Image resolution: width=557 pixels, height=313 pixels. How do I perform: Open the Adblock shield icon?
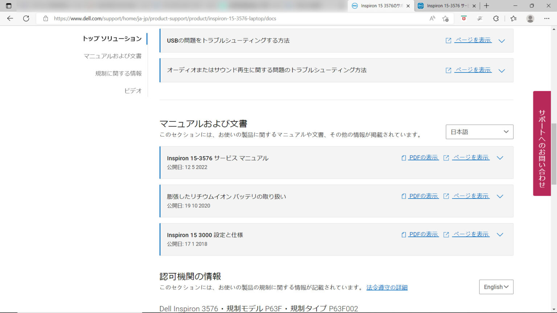tap(464, 18)
